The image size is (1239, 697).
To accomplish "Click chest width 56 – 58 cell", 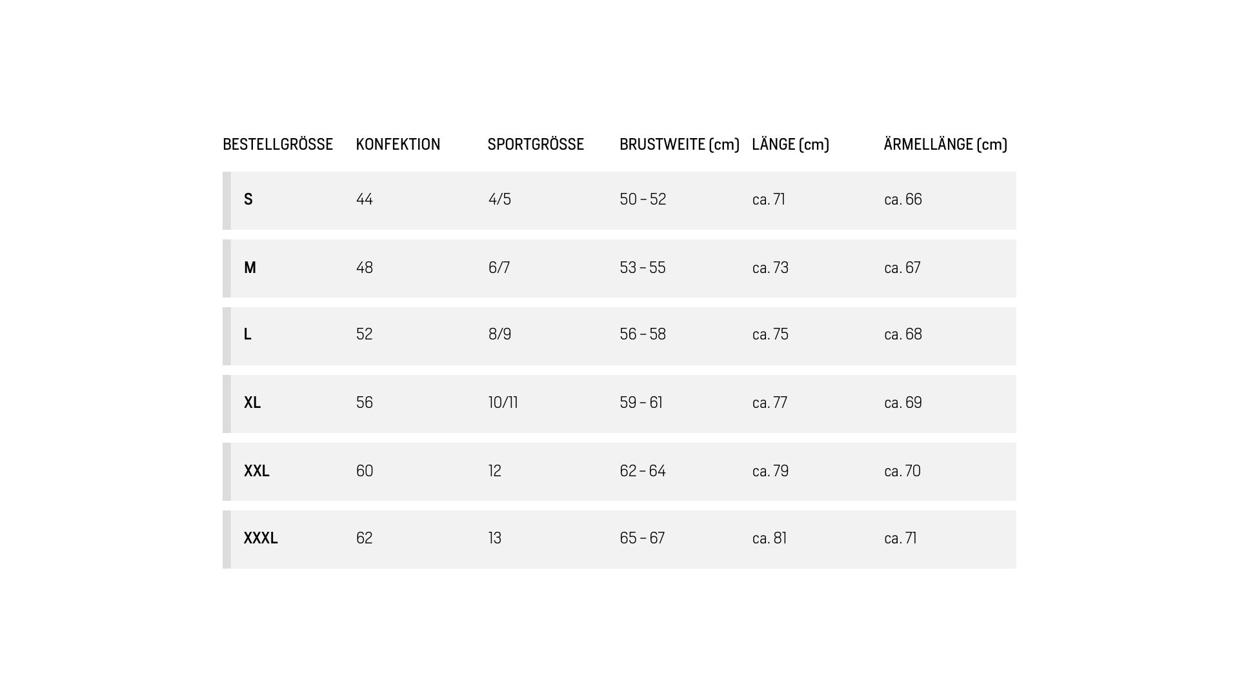I will (x=643, y=334).
